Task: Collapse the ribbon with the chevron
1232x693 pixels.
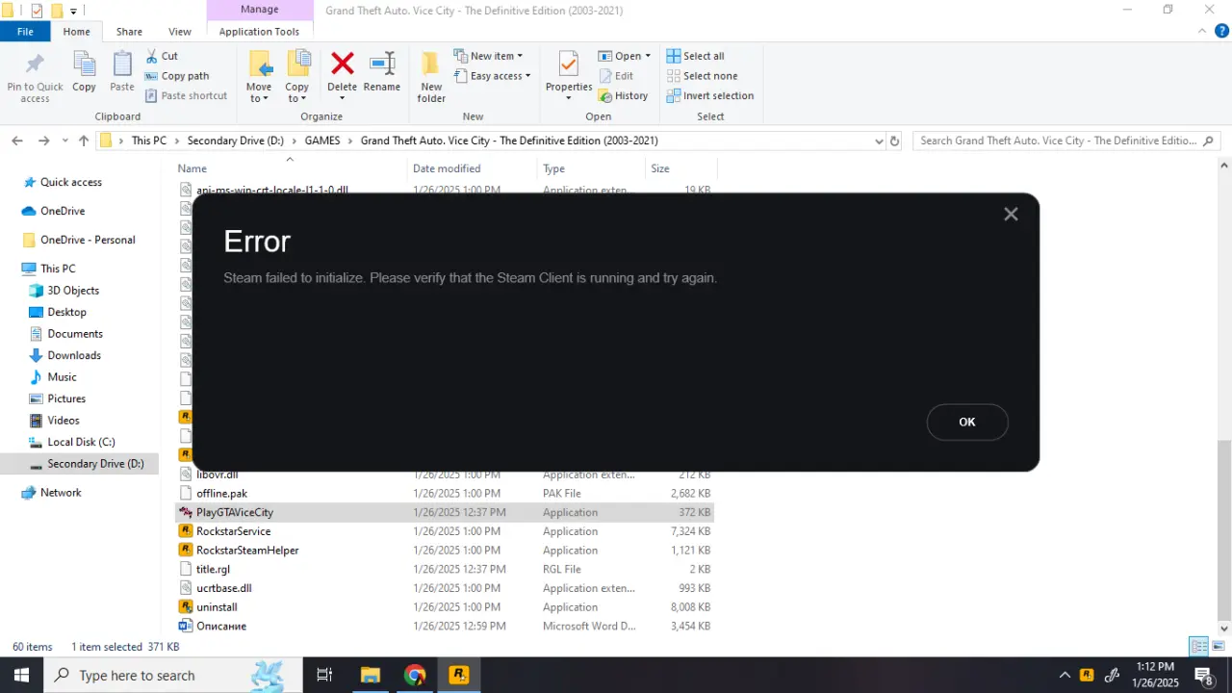Action: point(1200,32)
